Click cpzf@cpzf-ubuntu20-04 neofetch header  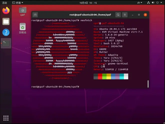click(108, 23)
